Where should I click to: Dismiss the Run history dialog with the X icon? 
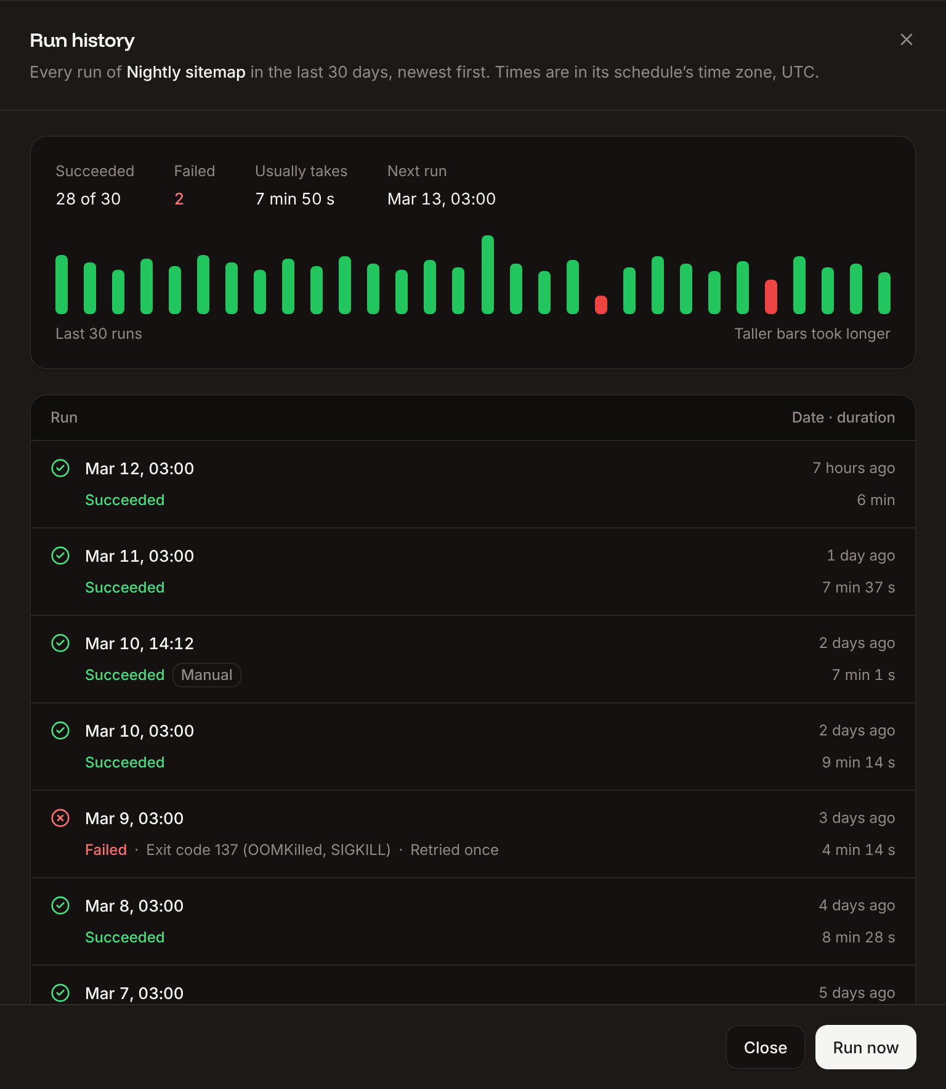(x=907, y=39)
